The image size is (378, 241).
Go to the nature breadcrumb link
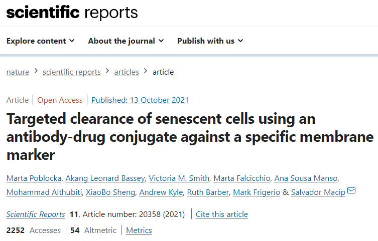click(x=18, y=72)
